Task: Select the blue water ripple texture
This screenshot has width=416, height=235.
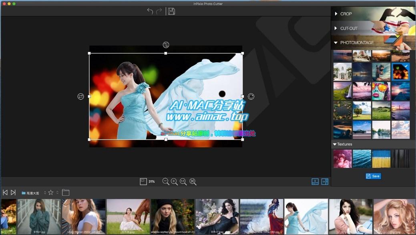Action: [x=362, y=159]
